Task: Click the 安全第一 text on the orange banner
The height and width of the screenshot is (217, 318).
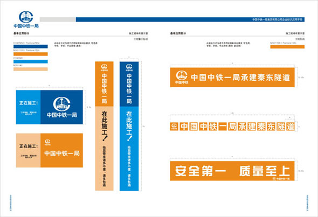Action: click(x=201, y=171)
